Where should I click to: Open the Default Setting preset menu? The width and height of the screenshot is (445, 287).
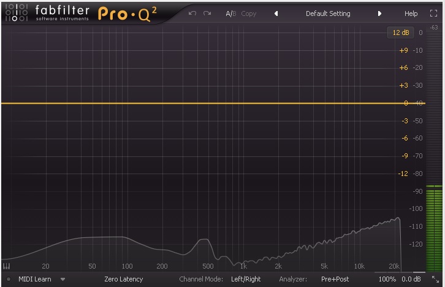coord(328,13)
